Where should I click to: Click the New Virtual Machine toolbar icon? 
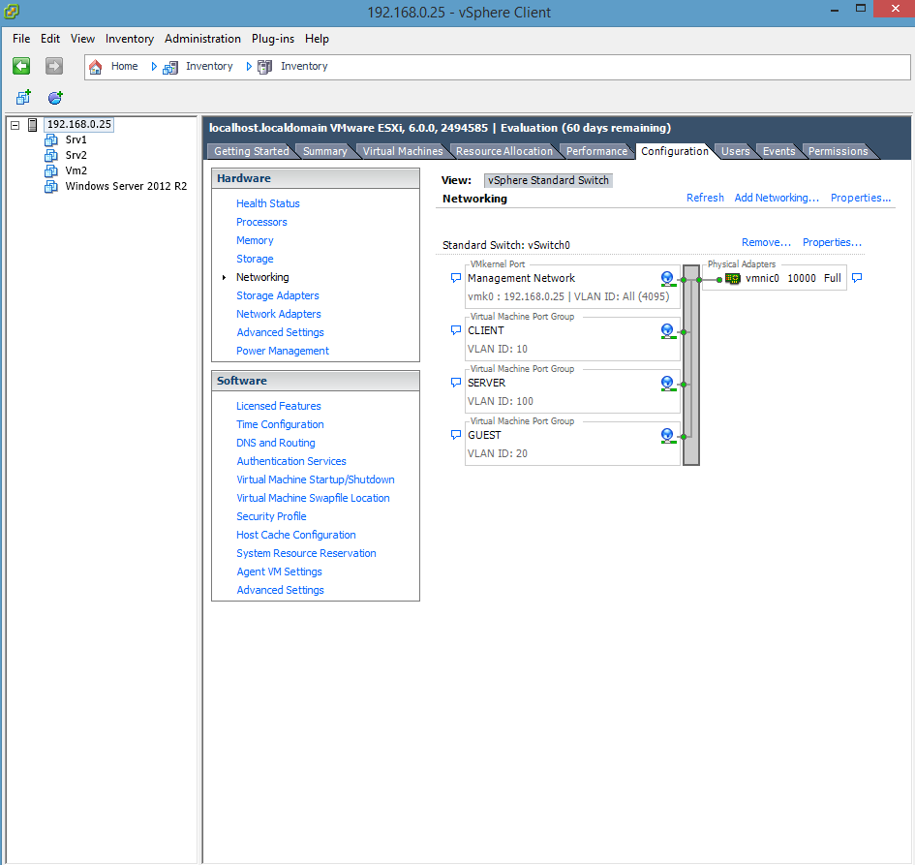point(23,98)
